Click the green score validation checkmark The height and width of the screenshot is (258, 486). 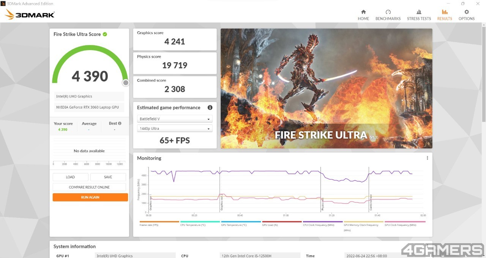(105, 34)
